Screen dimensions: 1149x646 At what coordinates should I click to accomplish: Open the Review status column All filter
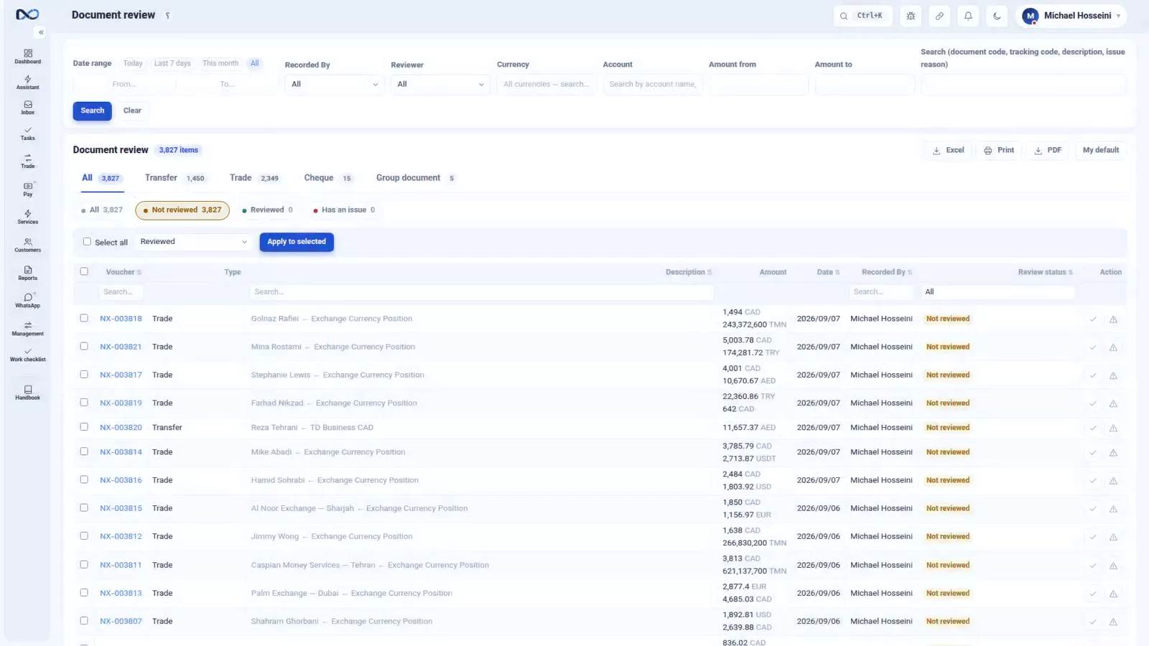(998, 292)
